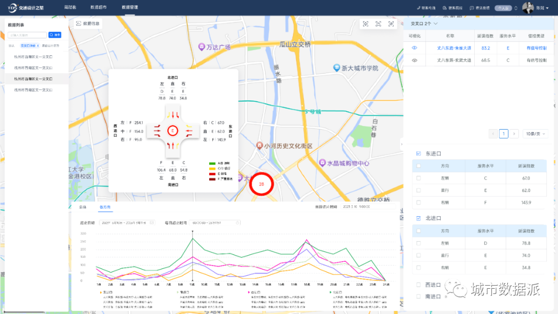Check 北进口 右转 row with 34.8

(x=419, y=268)
